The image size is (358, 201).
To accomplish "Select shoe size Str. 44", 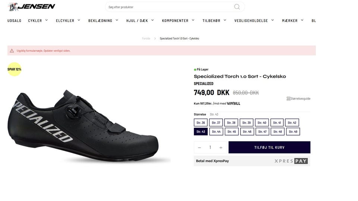I will pyautogui.click(x=216, y=132).
